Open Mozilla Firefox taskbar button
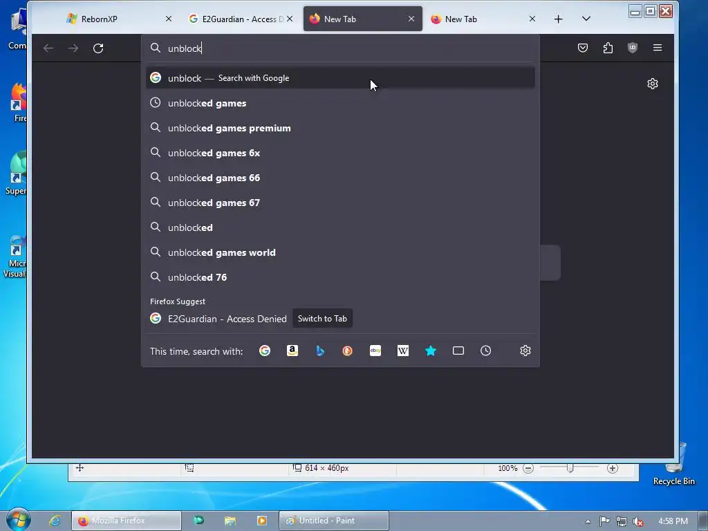 (127, 521)
